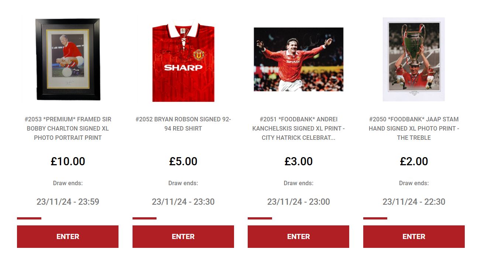
Task: Click the #2053 Premium Framed Sir Bobby Charlton title
Action: coord(68,128)
